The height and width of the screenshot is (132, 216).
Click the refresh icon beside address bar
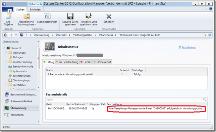click(x=210, y=35)
